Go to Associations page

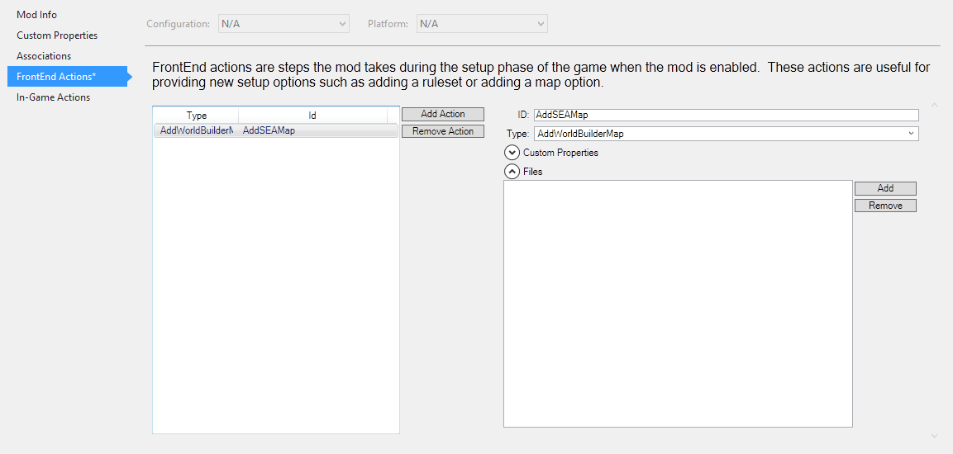(44, 56)
